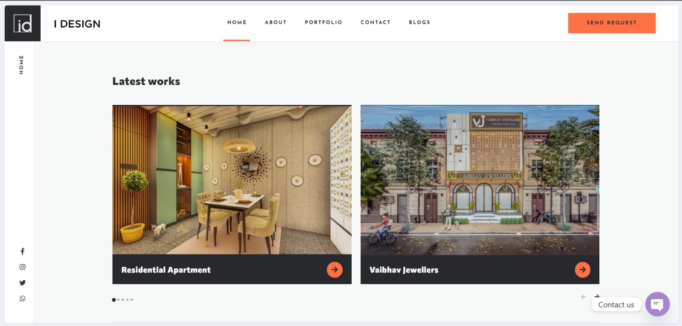Go to previous slide arrow
This screenshot has height=326, width=682.
point(583,297)
